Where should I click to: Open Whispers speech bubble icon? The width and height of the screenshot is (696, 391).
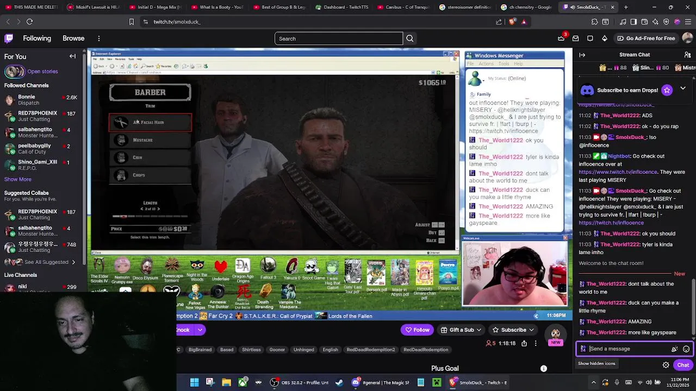pyautogui.click(x=590, y=39)
